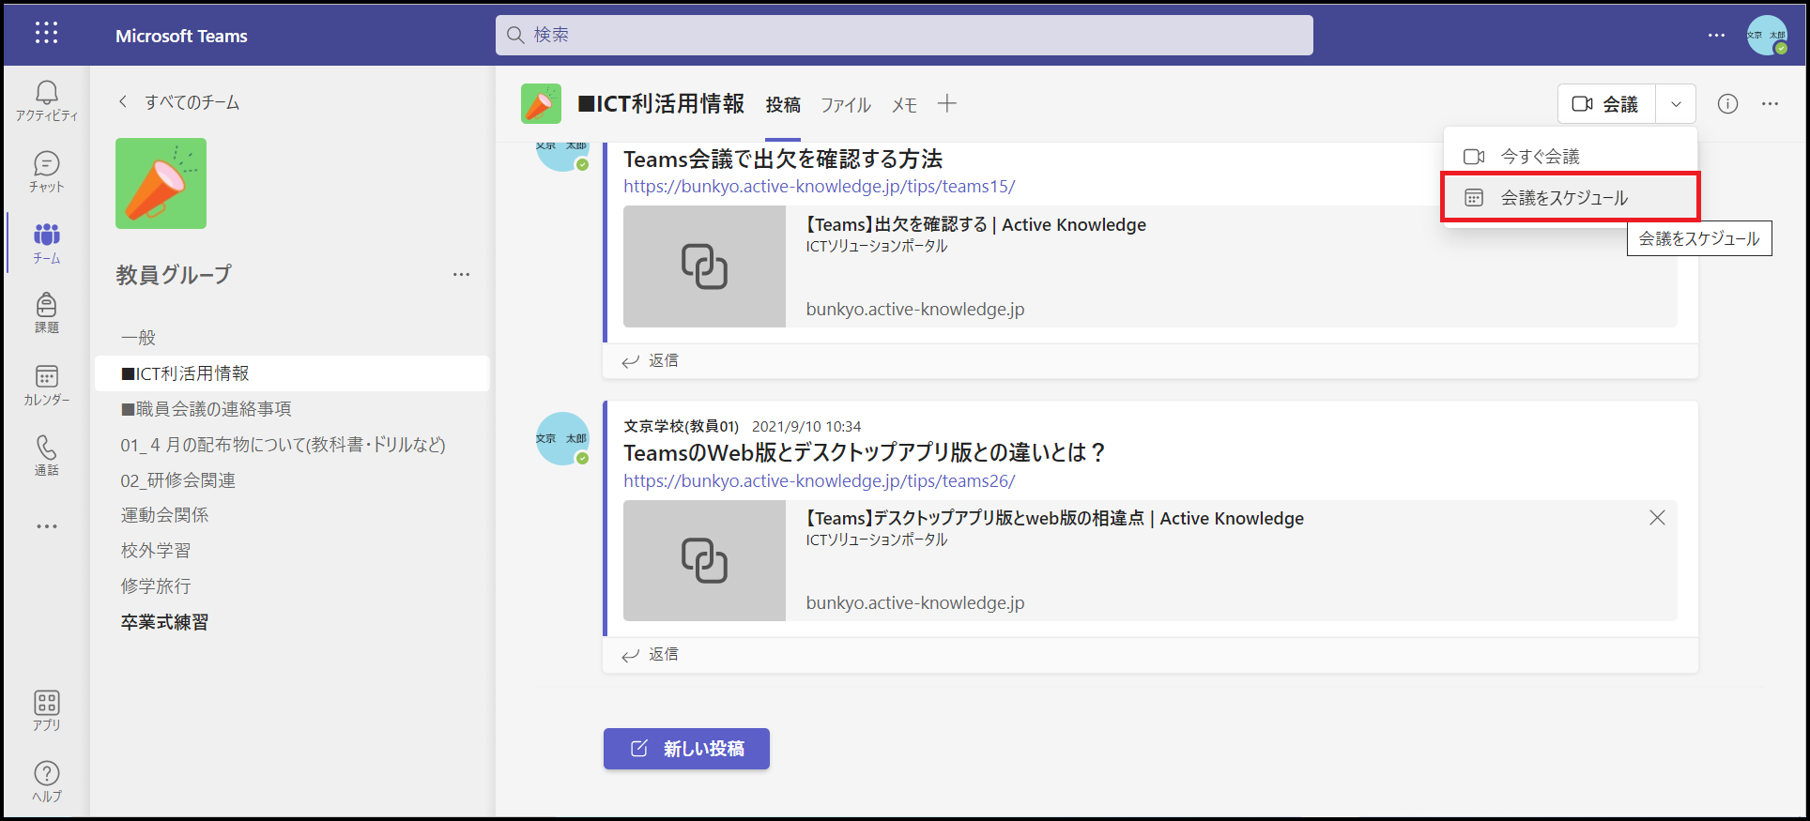The image size is (1810, 821).
Task: Select the 校外学習 channel
Action: (x=292, y=551)
